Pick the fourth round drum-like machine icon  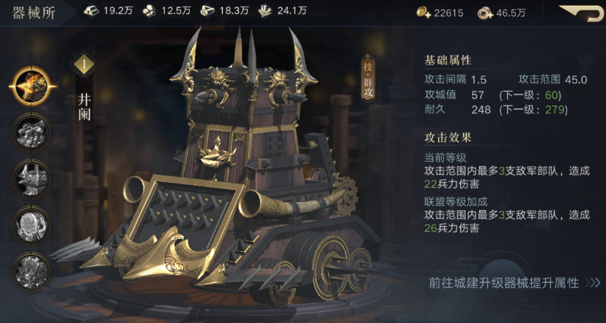coord(32,225)
